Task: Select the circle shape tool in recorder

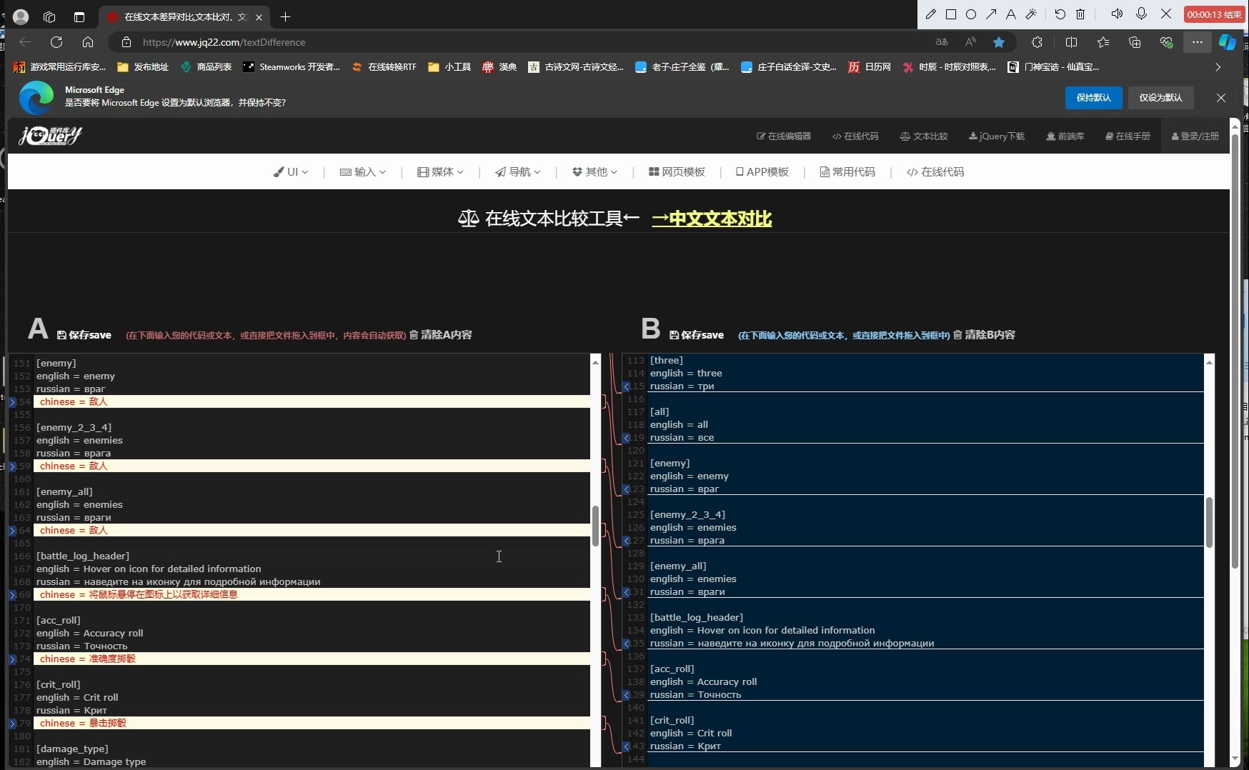Action: (971, 14)
